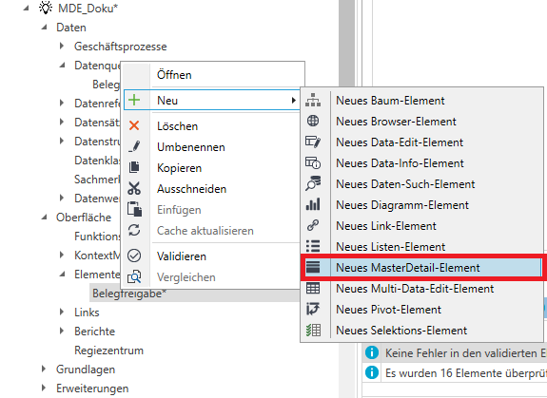Image resolution: width=547 pixels, height=398 pixels.
Task: Click the Daten-Such-Element magnifier icon
Action: click(x=313, y=183)
